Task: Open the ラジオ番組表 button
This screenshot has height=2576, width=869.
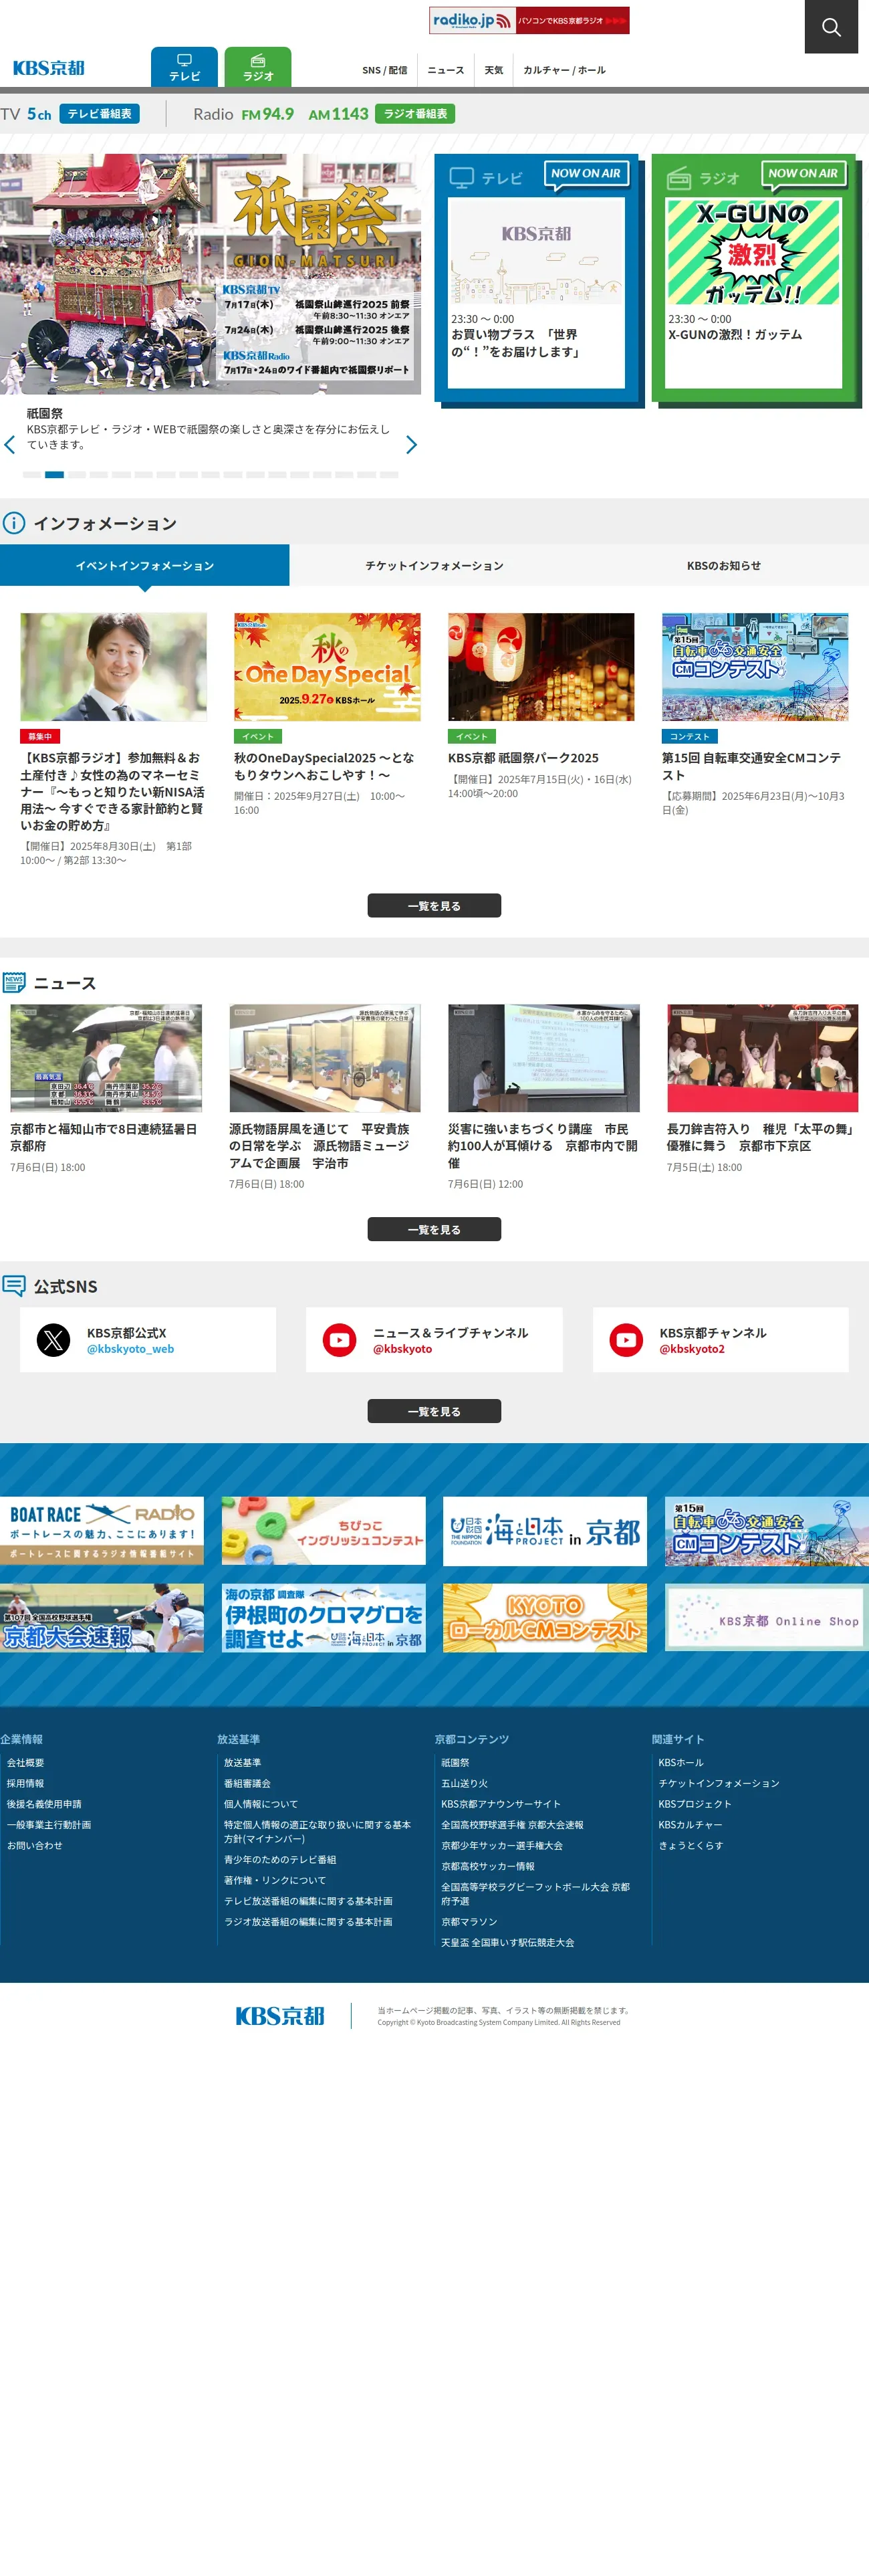Action: pos(415,114)
